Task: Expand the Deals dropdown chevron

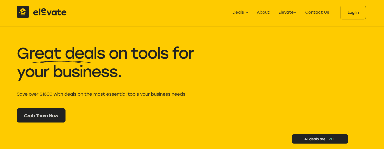Action: [247, 13]
